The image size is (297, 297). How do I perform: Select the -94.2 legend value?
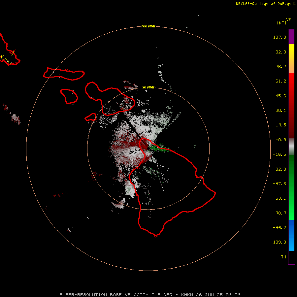[280, 227]
